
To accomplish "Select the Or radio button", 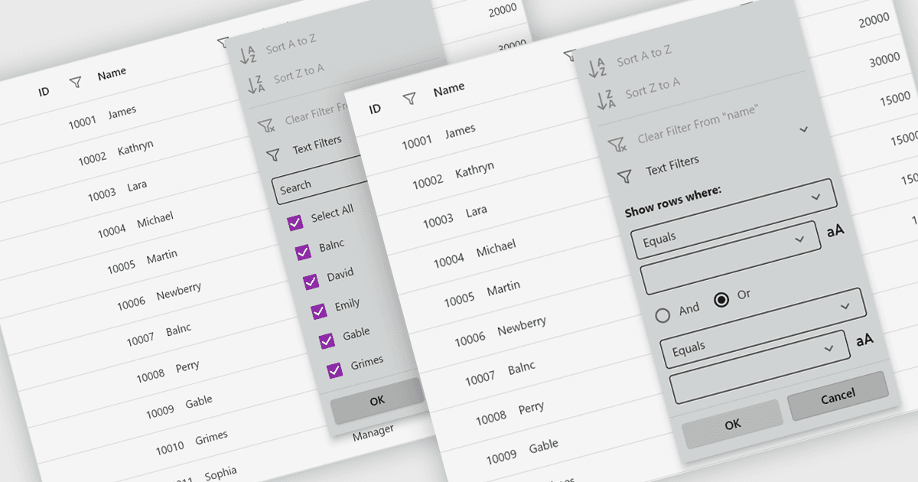I will pos(721,300).
